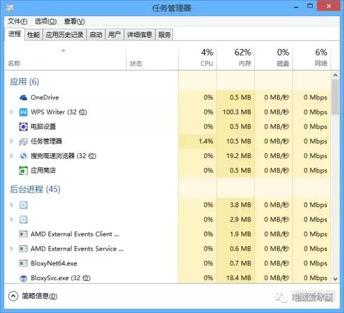Image resolution: width=344 pixels, height=313 pixels.
Task: Click the OneDrive cloud icon
Action: click(23, 97)
